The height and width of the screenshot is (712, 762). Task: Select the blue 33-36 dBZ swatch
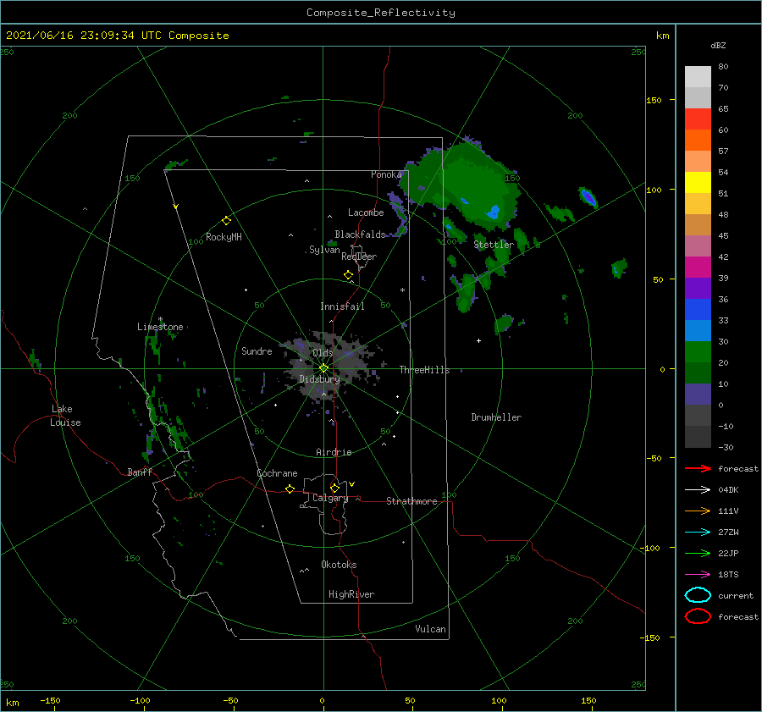tap(698, 310)
